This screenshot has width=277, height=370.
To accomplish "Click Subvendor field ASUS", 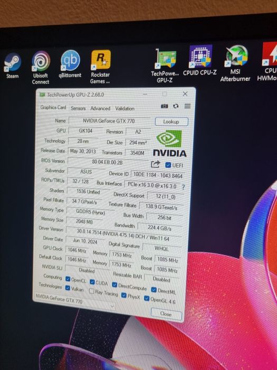I will click(85, 172).
